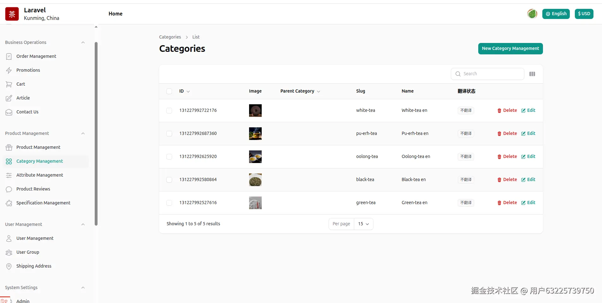
Task: Click New Category Management button
Action: pyautogui.click(x=510, y=49)
